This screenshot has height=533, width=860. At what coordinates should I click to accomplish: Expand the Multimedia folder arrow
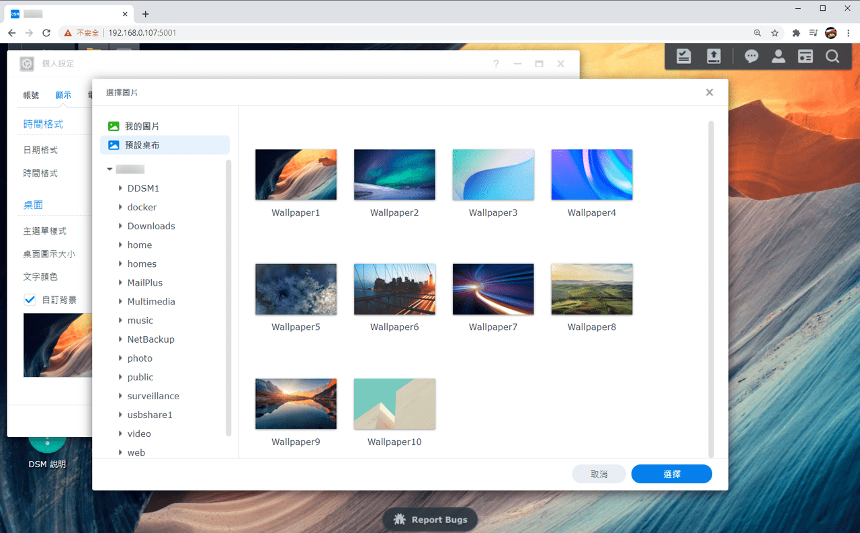pyautogui.click(x=120, y=301)
